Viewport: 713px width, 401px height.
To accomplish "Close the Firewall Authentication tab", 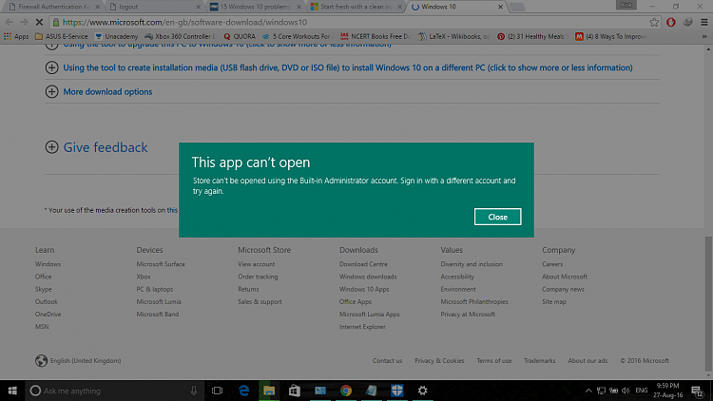I will (97, 7).
